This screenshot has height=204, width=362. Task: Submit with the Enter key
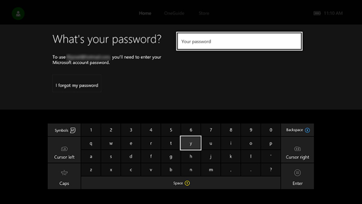coord(297,176)
